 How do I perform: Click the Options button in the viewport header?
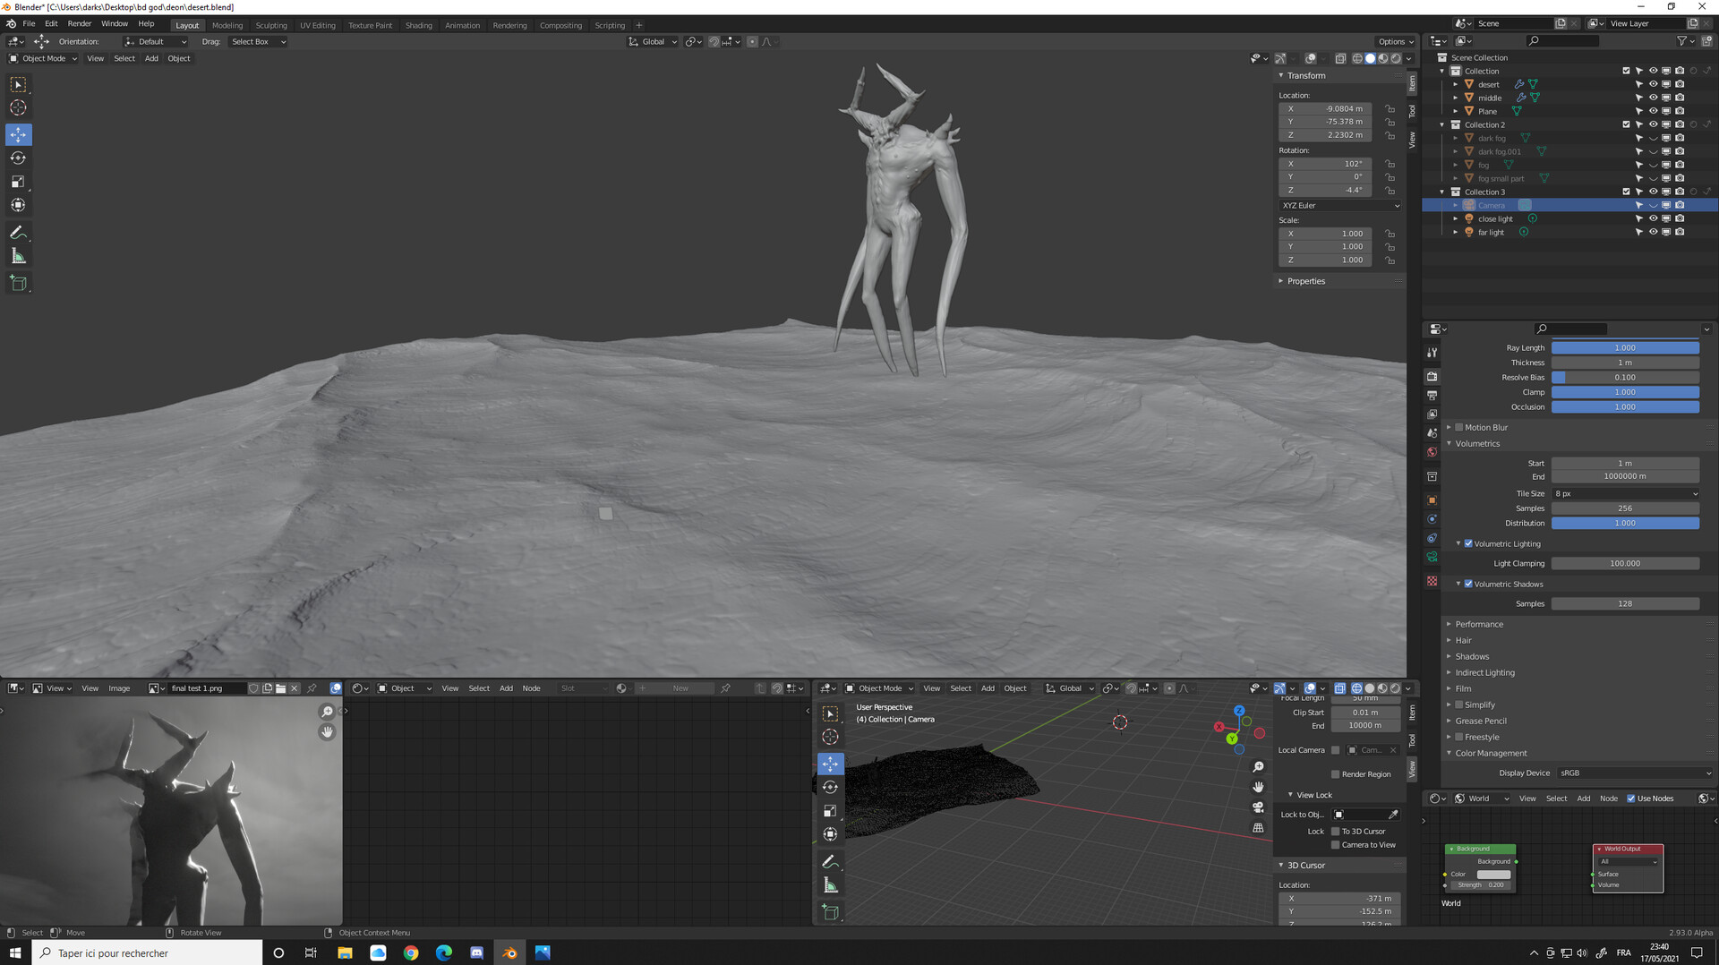click(1395, 41)
